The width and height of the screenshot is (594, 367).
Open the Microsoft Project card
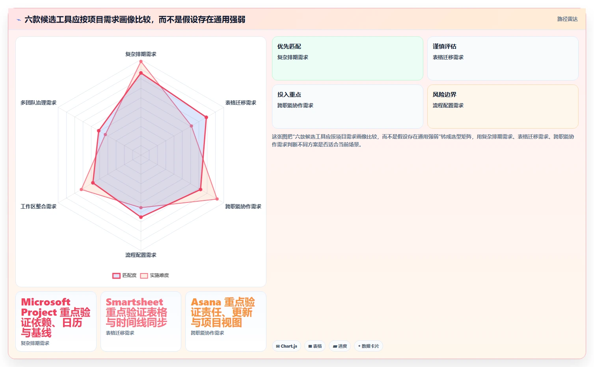(x=56, y=321)
